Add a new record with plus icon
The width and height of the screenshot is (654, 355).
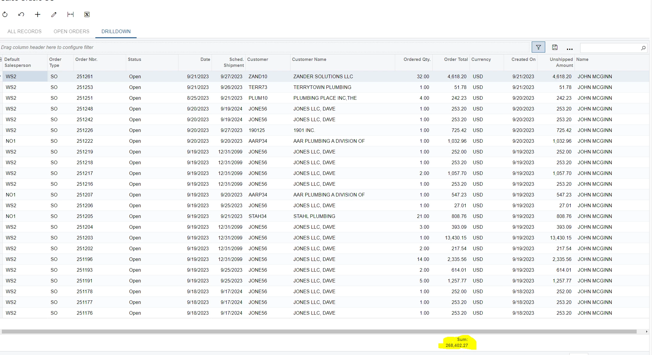click(37, 14)
